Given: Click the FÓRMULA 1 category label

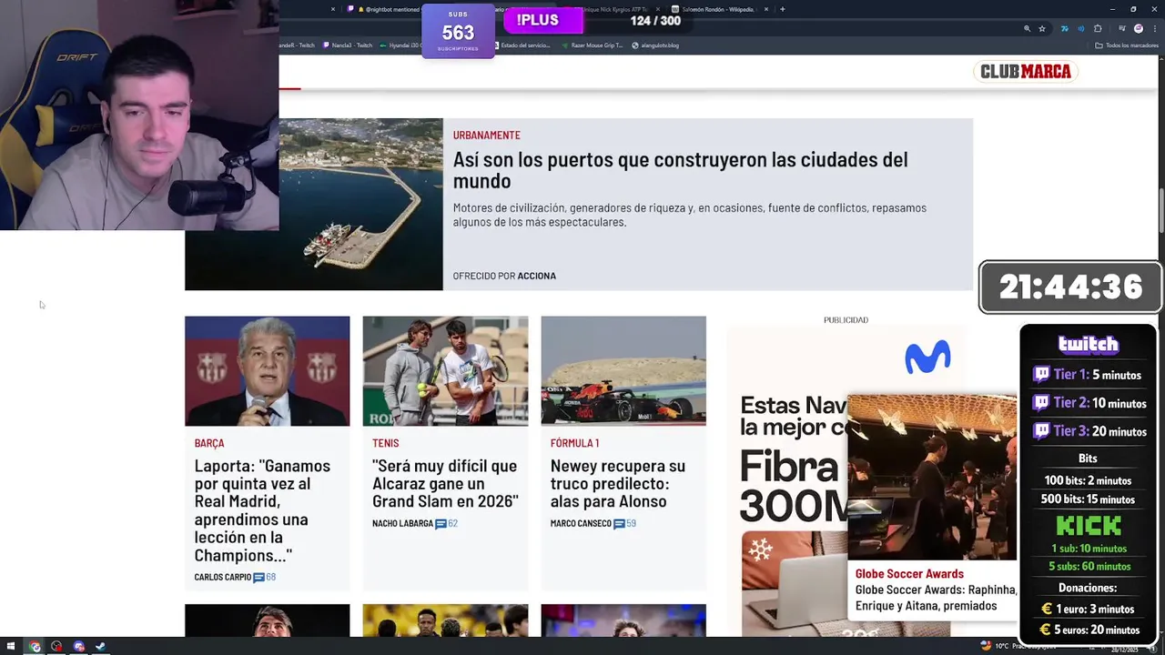Looking at the screenshot, I should (574, 443).
